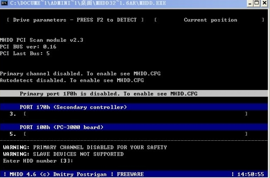Select the PORT 100h PC-3000 board header
Image resolution: width=270 pixels, height=178 pixels.
(134, 127)
